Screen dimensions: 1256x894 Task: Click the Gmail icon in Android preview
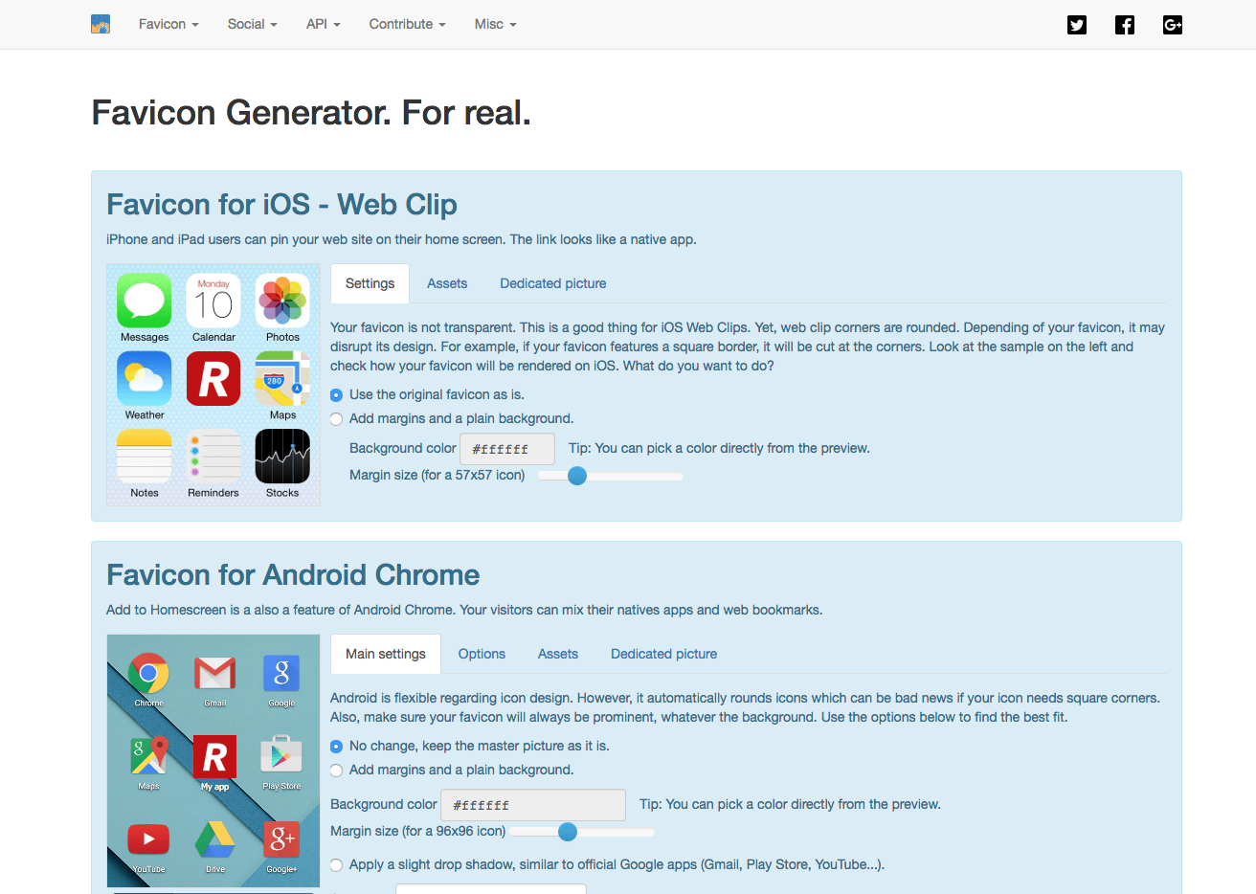click(215, 674)
